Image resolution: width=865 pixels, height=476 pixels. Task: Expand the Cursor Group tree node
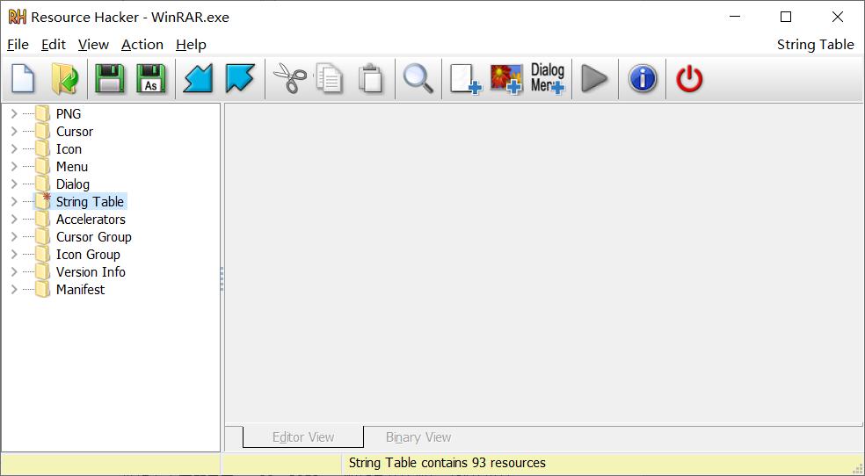coord(14,237)
